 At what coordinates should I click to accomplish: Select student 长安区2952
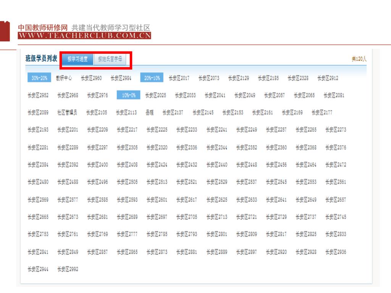click(38, 95)
